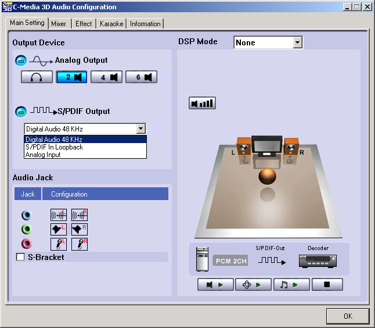Select the headphones output mode button
Screen dimensions: 375x328
37,77
